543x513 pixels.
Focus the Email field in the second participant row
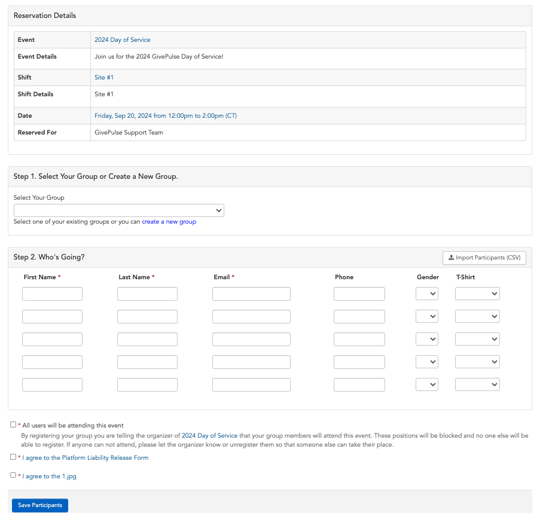(251, 316)
